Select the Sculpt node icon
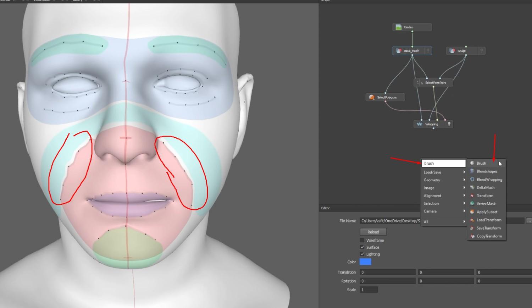The image size is (532, 308). point(452,51)
